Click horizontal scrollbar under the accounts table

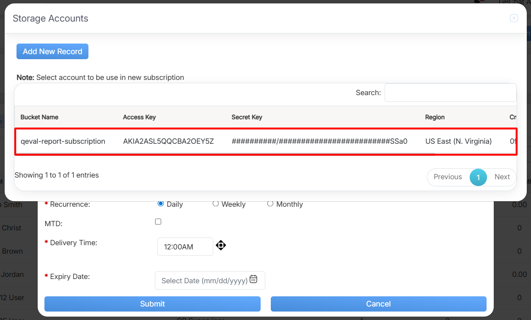coord(224,155)
